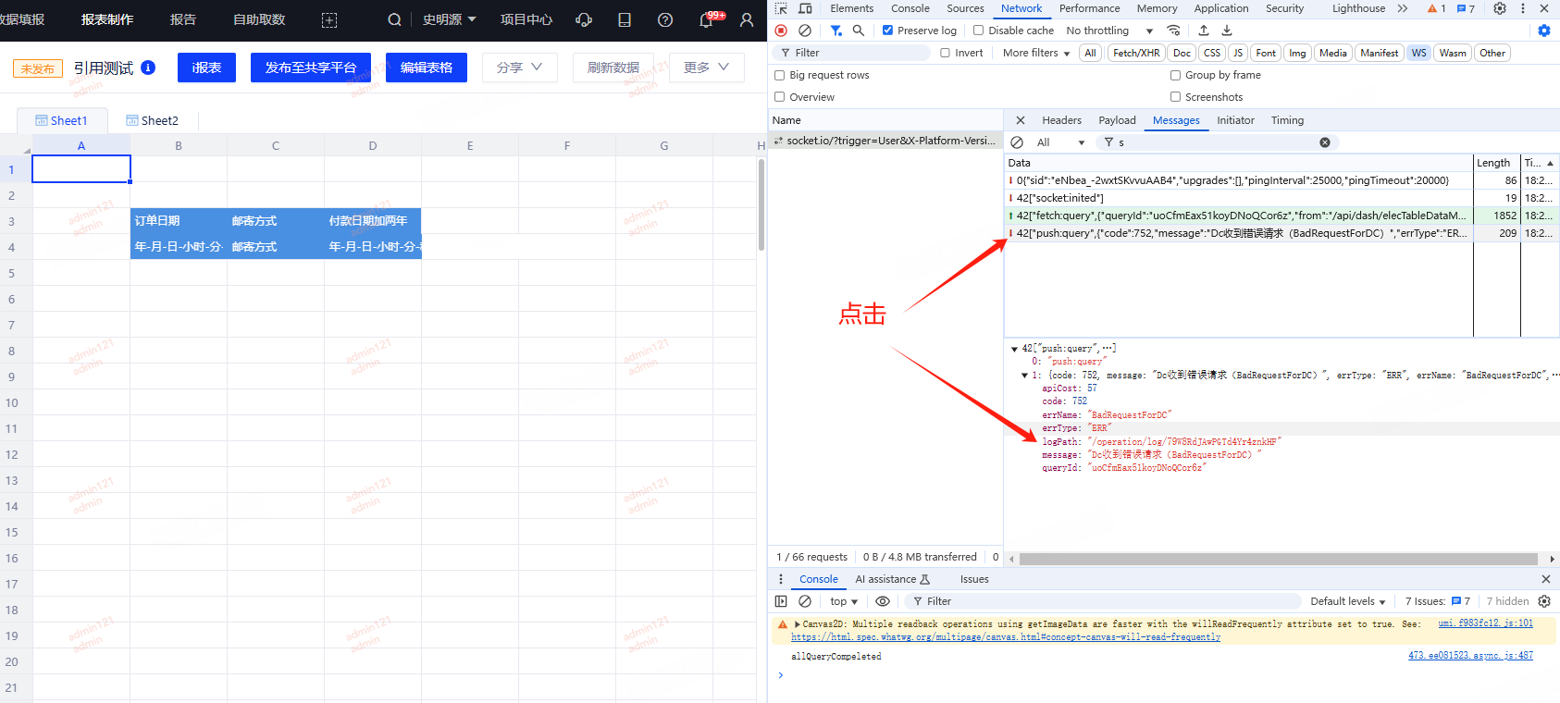Viewport: 1560px width, 703px height.
Task: Click the export HAR download arrow icon
Action: pyautogui.click(x=1227, y=31)
